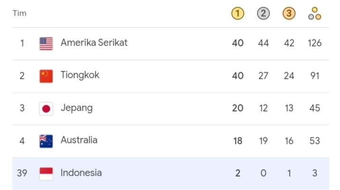
Task: Select the Jepang team name
Action: [x=76, y=108]
